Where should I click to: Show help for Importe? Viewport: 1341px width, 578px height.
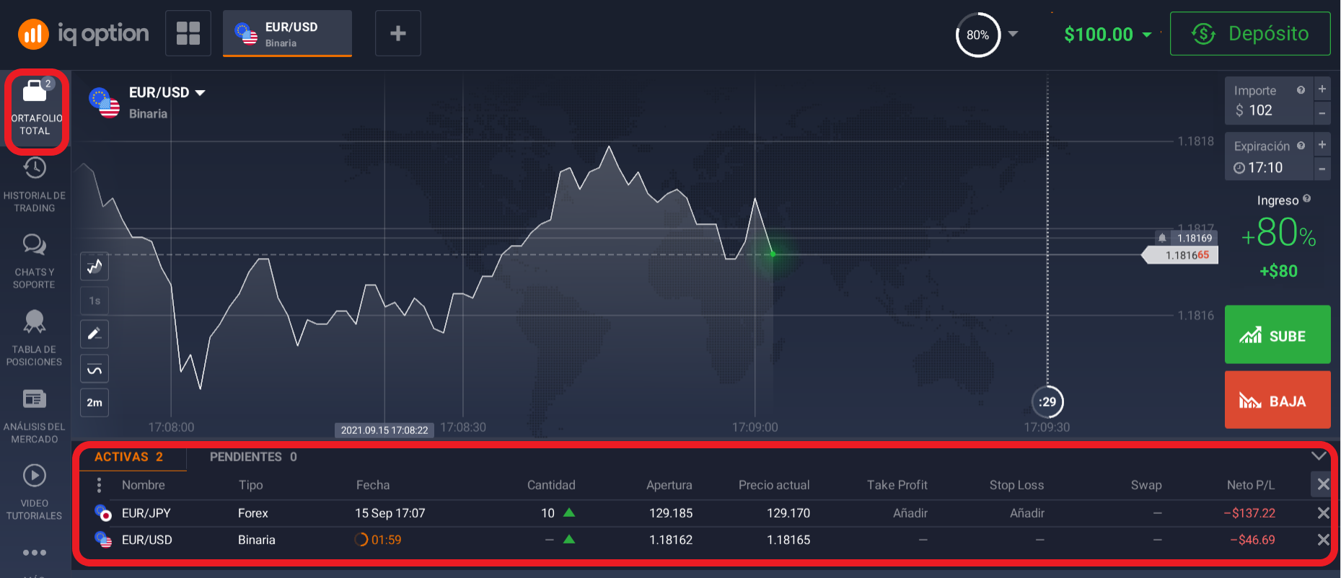(x=1301, y=90)
